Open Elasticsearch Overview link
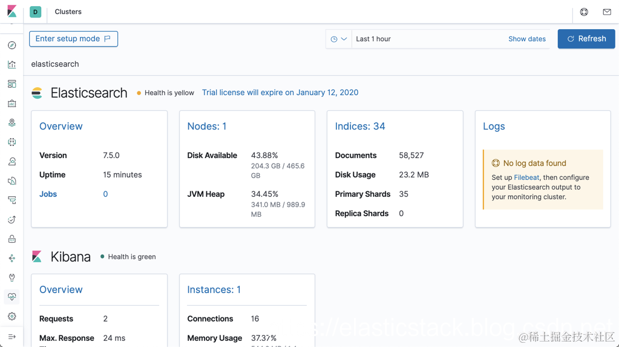 [x=61, y=126]
